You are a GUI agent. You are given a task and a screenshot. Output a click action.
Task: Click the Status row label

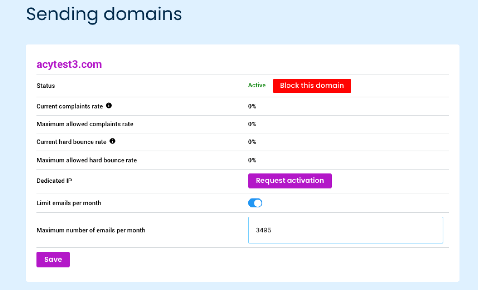[46, 86]
